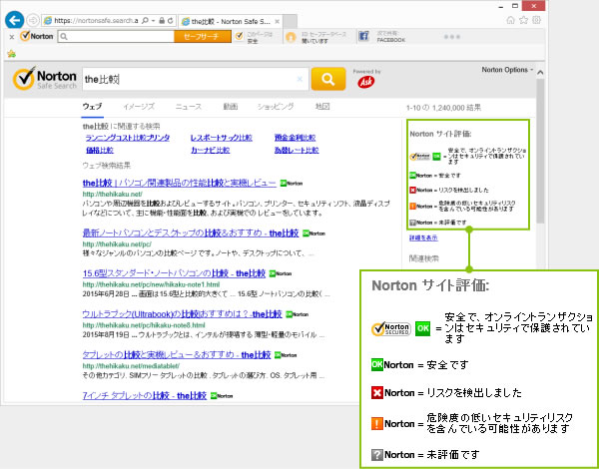The height and width of the screenshot is (469, 599).
Task: Click the browser Home icon
Action: pos(510,20)
